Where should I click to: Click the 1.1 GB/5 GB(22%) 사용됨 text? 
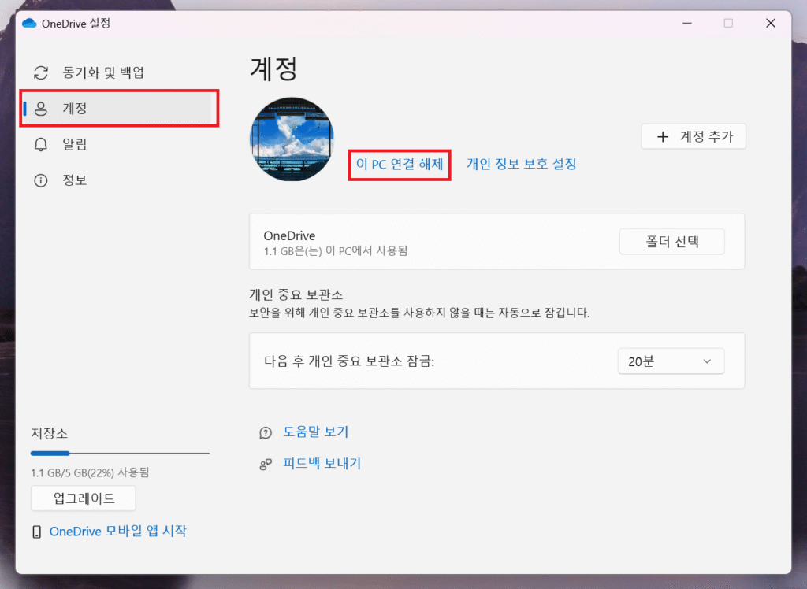point(90,472)
